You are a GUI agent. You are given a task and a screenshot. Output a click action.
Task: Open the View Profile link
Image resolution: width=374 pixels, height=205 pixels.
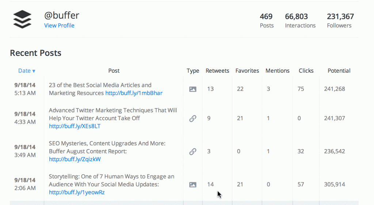tap(59, 26)
